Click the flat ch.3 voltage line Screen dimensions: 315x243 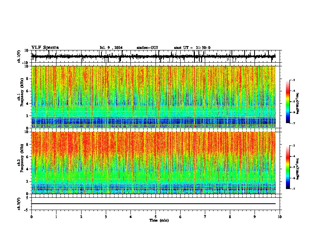pyautogui.click(x=154, y=204)
